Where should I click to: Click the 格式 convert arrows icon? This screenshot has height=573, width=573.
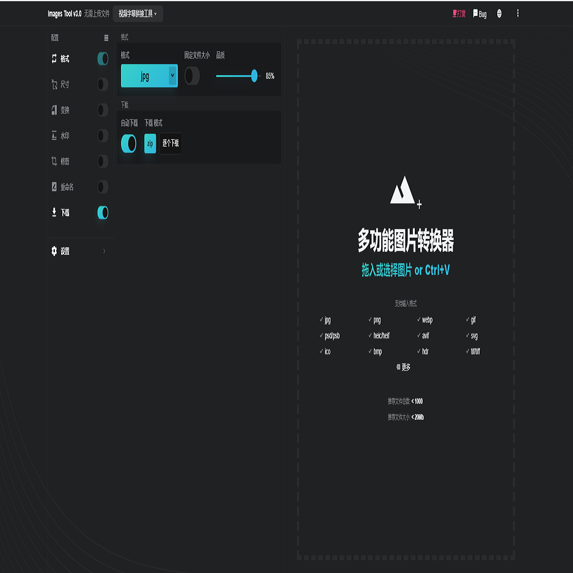coord(54,59)
